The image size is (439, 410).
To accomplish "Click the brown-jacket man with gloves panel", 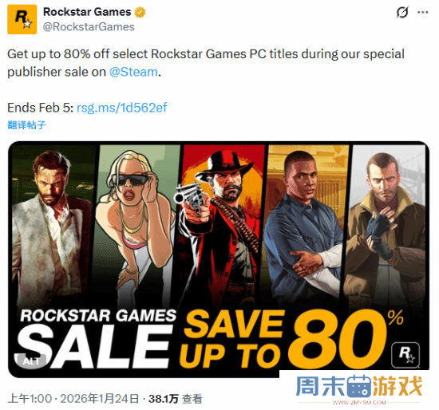I will click(385, 224).
